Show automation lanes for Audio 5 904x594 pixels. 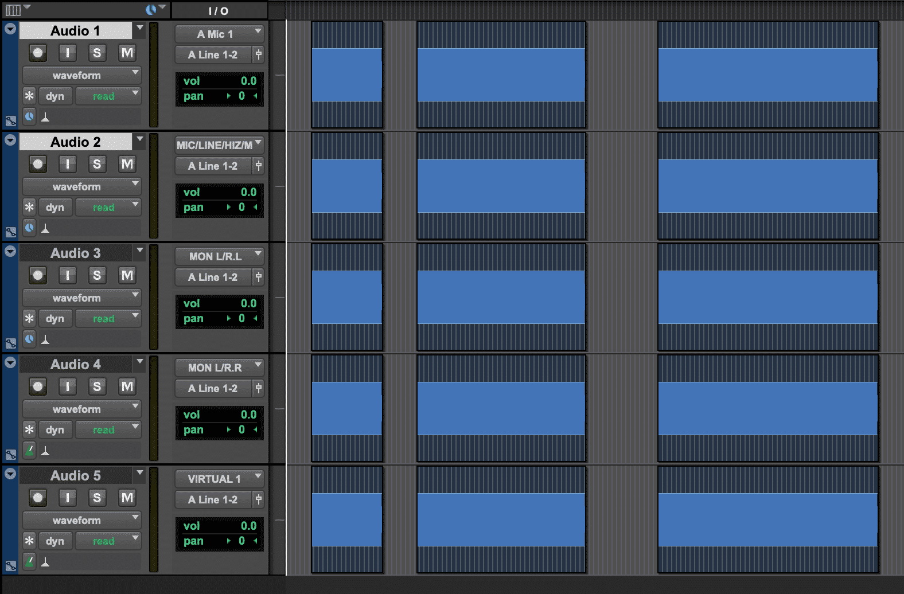pyautogui.click(x=11, y=566)
